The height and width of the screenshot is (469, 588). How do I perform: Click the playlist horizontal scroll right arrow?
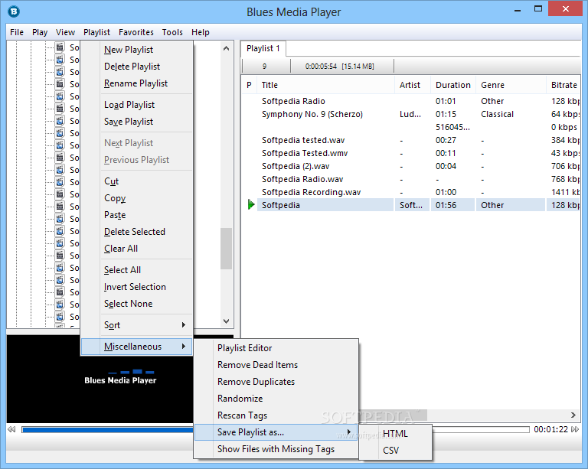click(573, 415)
